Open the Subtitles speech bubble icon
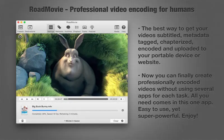Screen dimensions: 224x140 (x=68, y=29)
